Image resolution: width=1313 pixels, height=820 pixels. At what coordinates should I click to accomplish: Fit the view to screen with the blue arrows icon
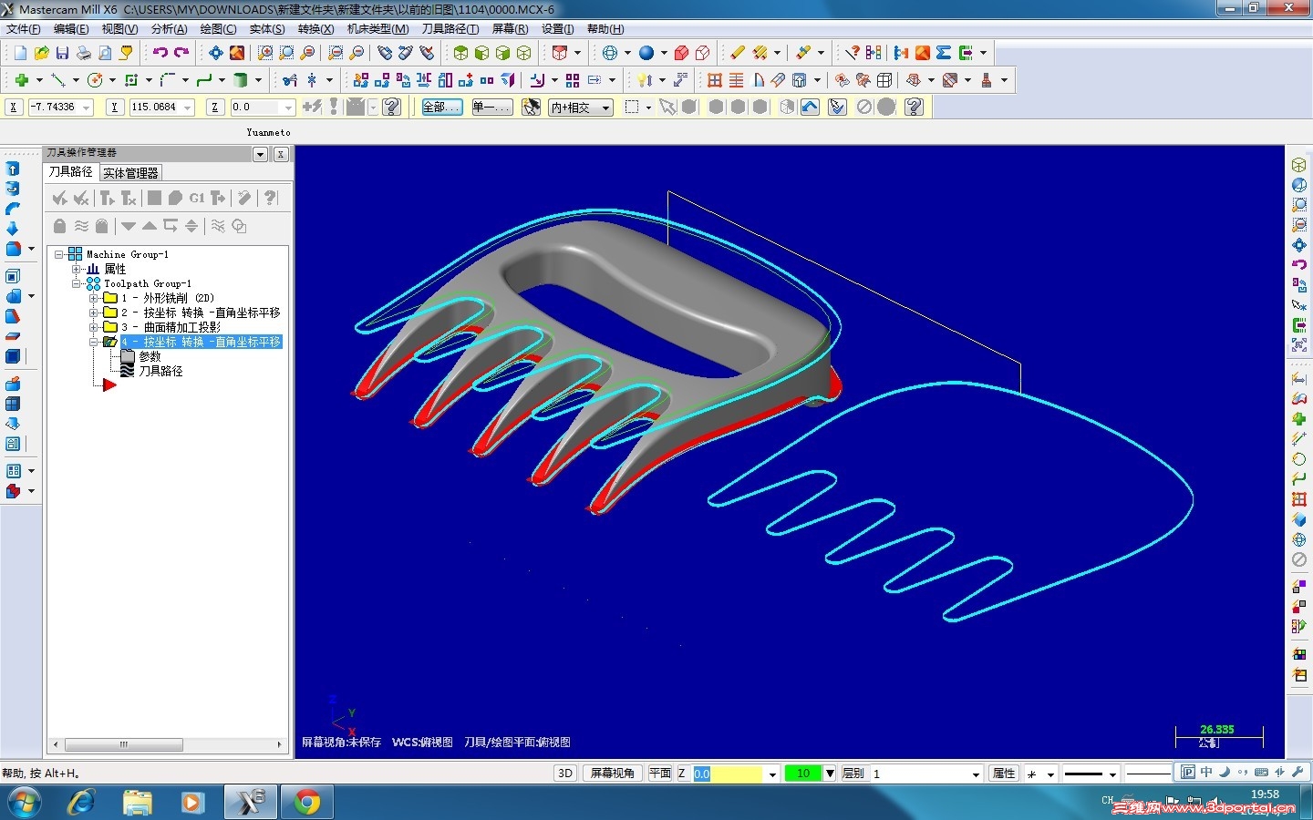(216, 53)
